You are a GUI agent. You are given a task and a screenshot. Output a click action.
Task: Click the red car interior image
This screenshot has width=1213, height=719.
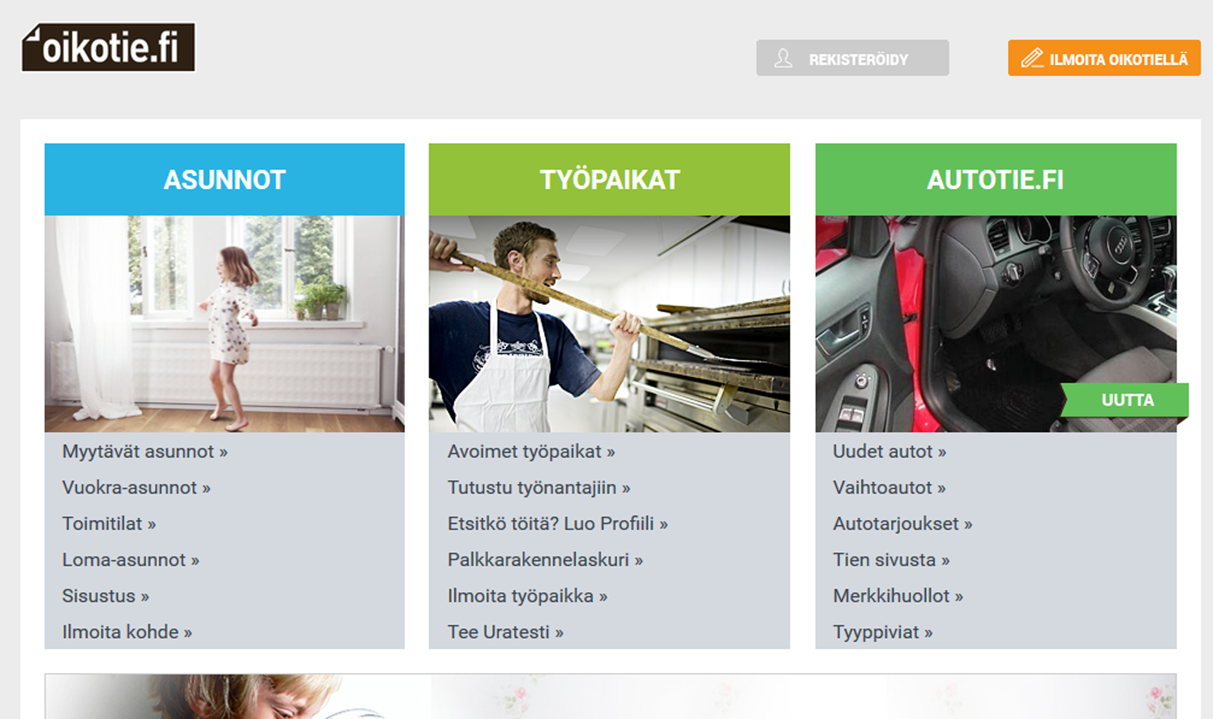pos(996,324)
